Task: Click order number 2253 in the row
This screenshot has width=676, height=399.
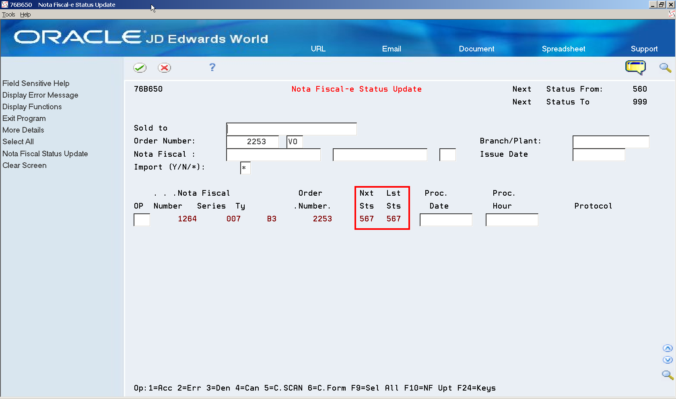Action: (x=323, y=219)
